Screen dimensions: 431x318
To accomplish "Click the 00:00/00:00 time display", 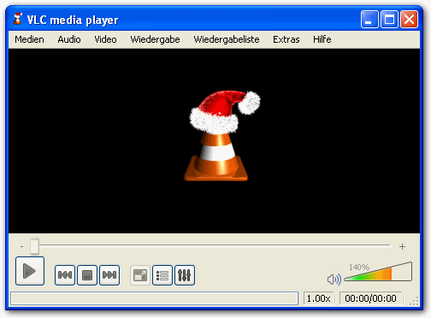I will [370, 298].
